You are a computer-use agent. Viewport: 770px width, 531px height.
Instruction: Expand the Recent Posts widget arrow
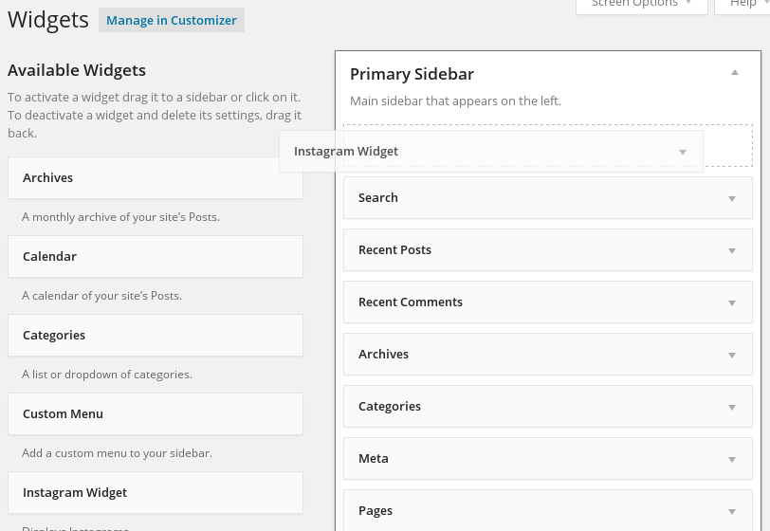tap(732, 250)
